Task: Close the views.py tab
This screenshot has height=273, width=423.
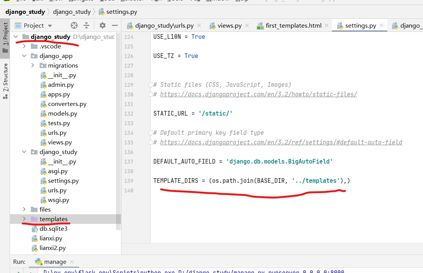Action: [247, 25]
